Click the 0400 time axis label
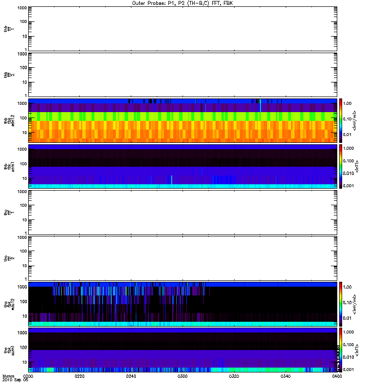Viewport: 365px width, 390px height. pos(337,376)
